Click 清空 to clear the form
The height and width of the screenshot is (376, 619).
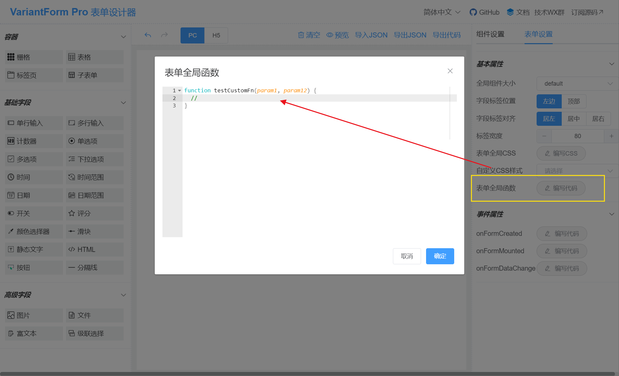coord(309,35)
